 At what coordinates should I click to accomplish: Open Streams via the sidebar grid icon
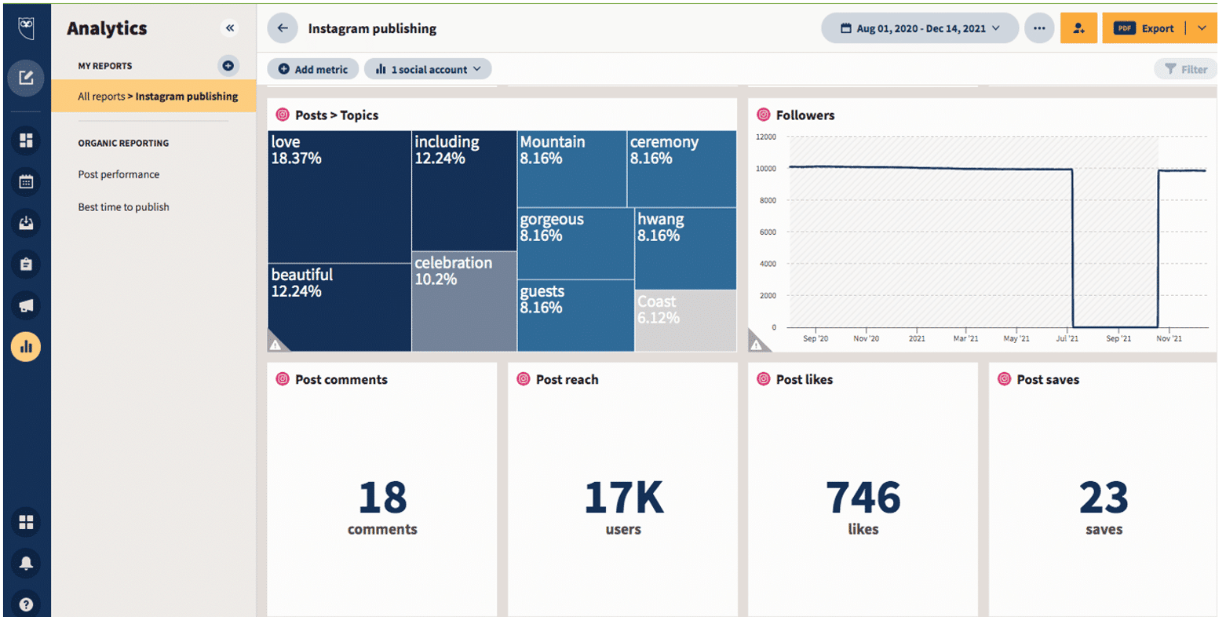pos(26,141)
